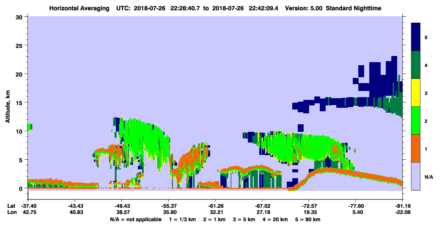The image size is (447, 229).
Task: Click the legend text 'N/A = not applicable'
Action: [x=136, y=219]
